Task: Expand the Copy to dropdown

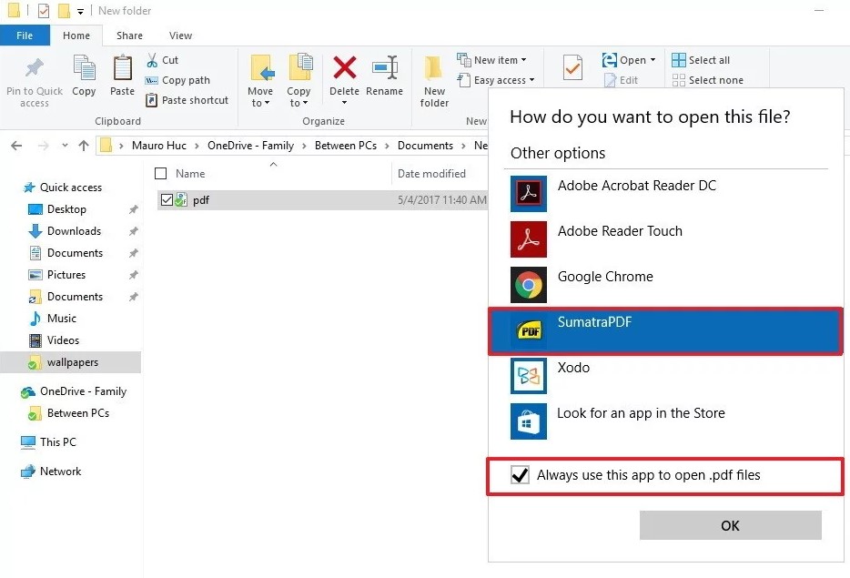Action: point(299,103)
